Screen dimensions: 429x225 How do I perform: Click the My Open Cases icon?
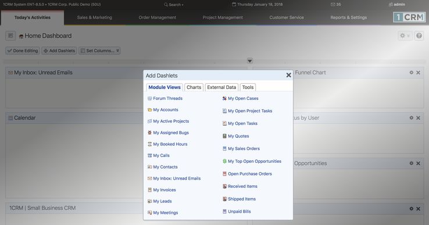point(224,98)
